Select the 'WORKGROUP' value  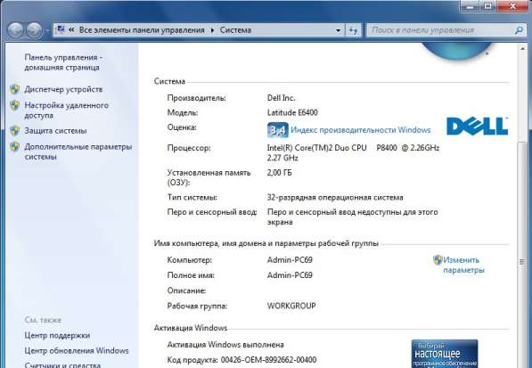(x=291, y=306)
